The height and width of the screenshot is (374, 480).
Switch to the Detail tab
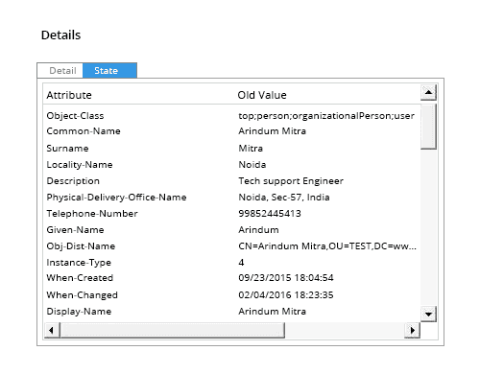tap(60, 70)
